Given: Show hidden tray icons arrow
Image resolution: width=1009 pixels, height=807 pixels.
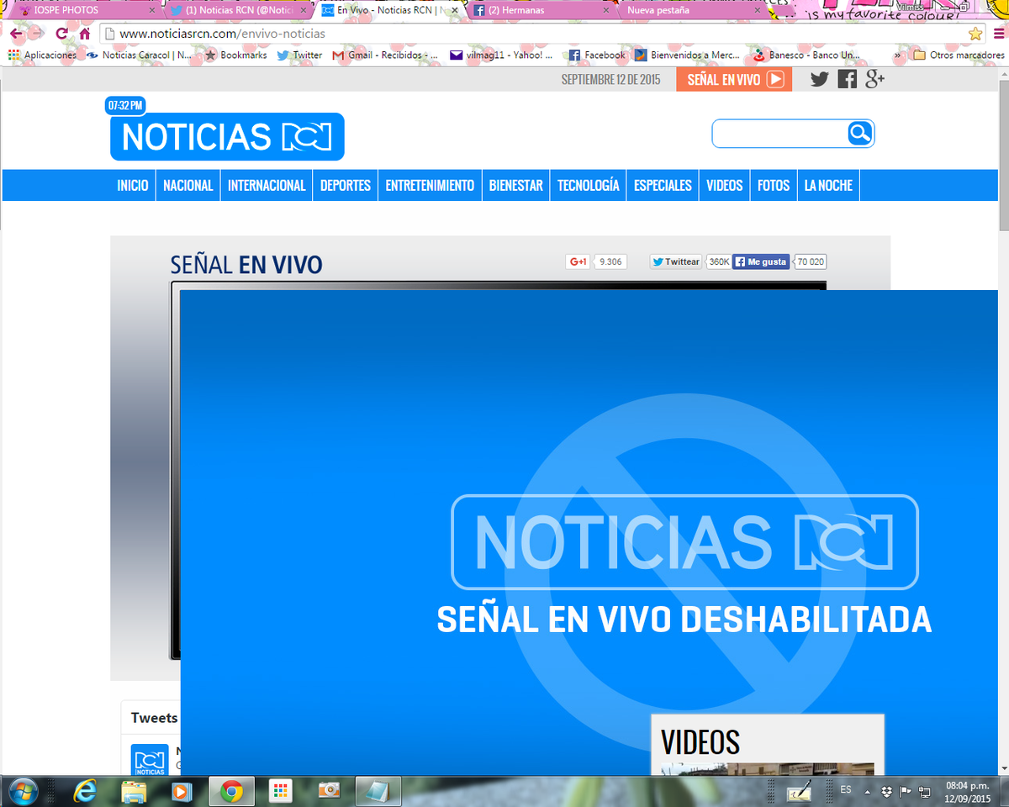Looking at the screenshot, I should [x=869, y=791].
